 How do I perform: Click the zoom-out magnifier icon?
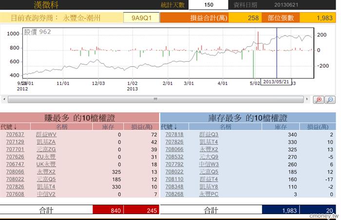tap(330, 100)
